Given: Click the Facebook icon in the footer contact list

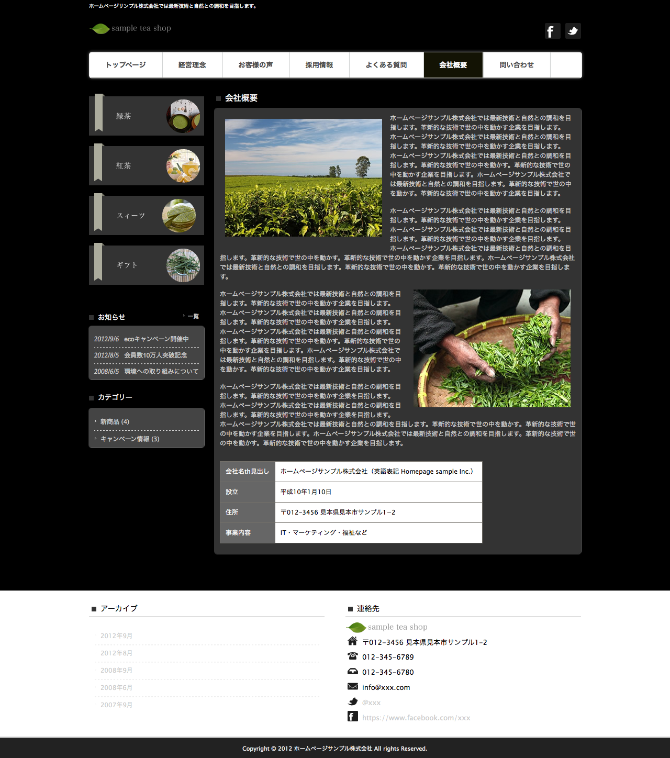Looking at the screenshot, I should pos(353,717).
